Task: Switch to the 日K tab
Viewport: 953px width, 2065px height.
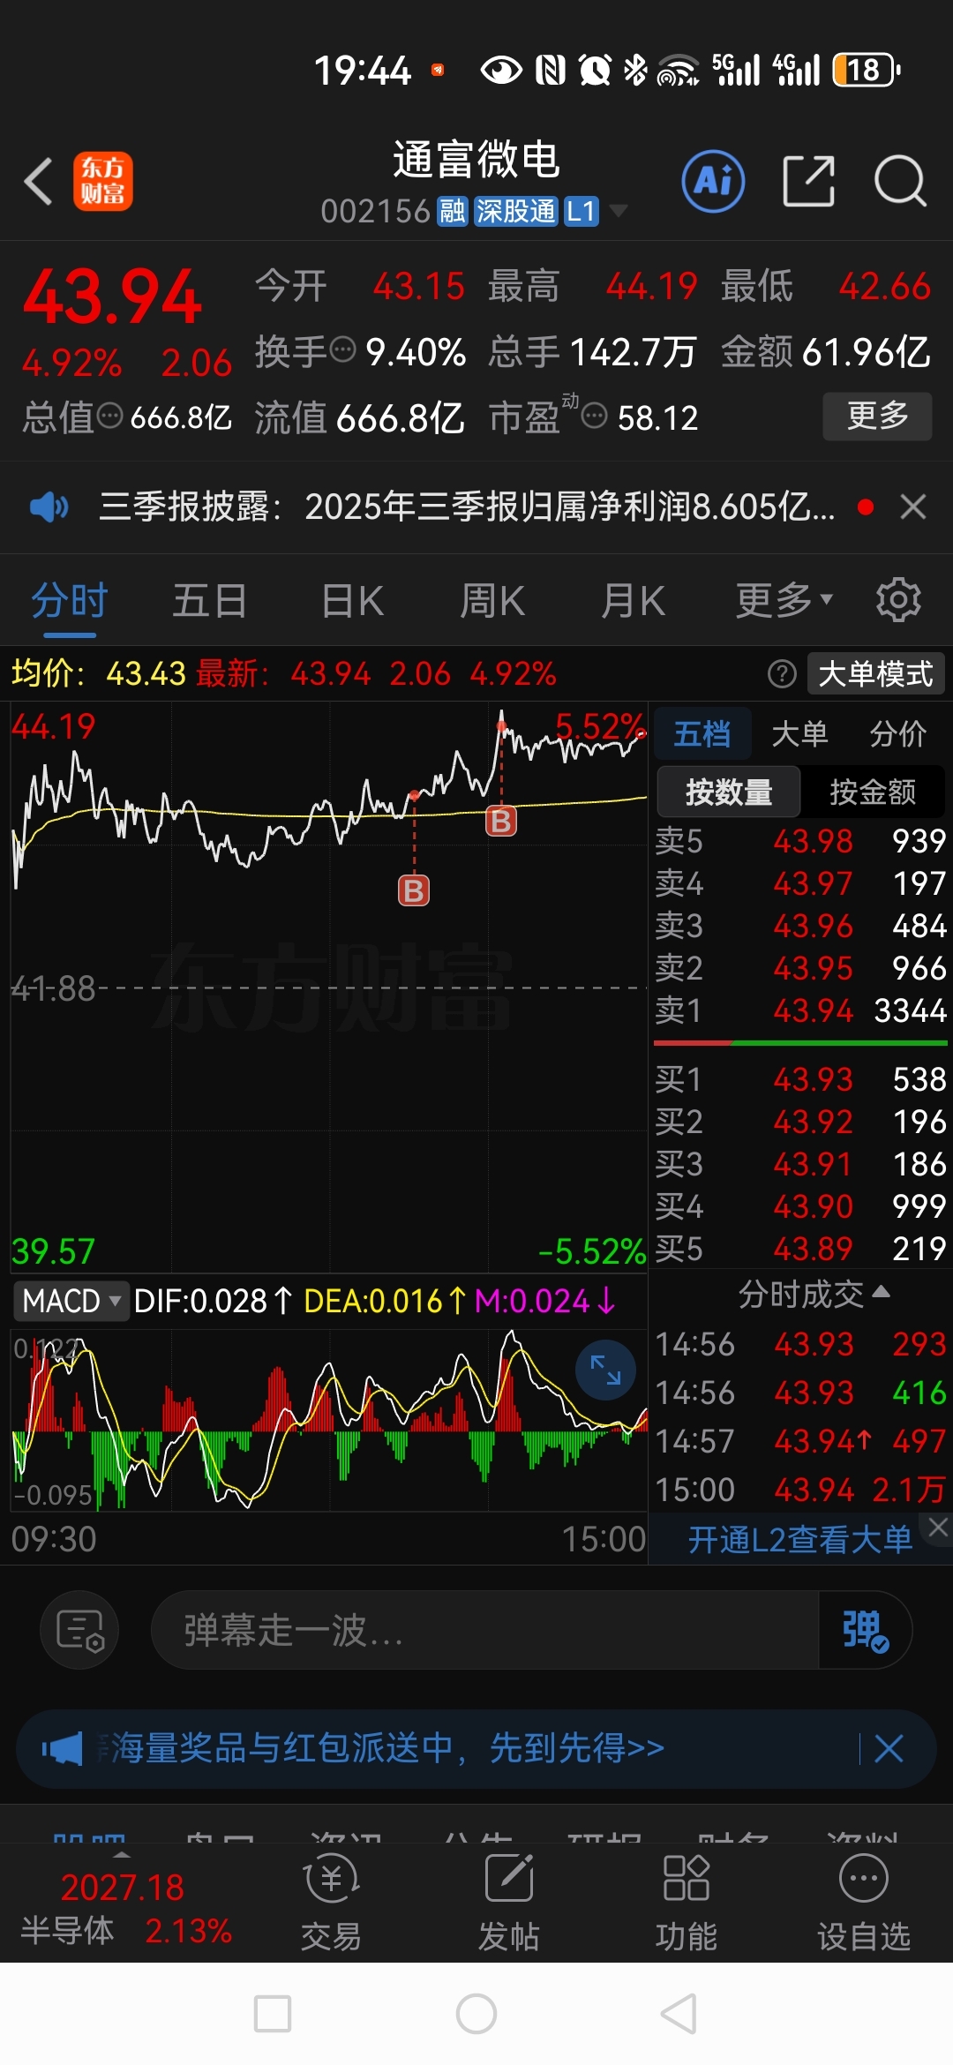Action: pyautogui.click(x=353, y=600)
